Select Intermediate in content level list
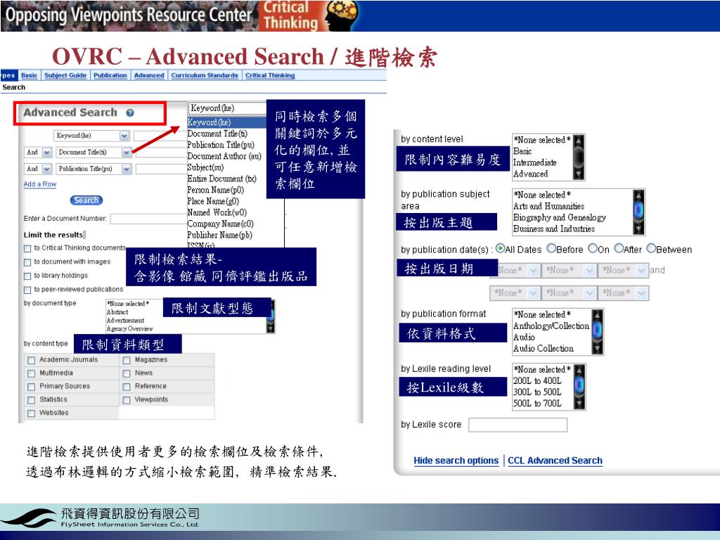720x540 pixels. click(534, 162)
